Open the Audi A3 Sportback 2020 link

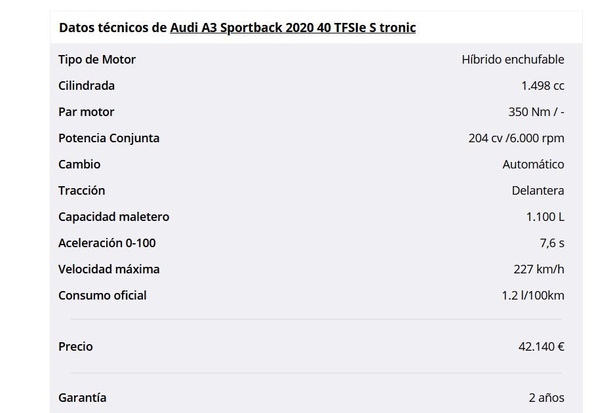pos(292,28)
